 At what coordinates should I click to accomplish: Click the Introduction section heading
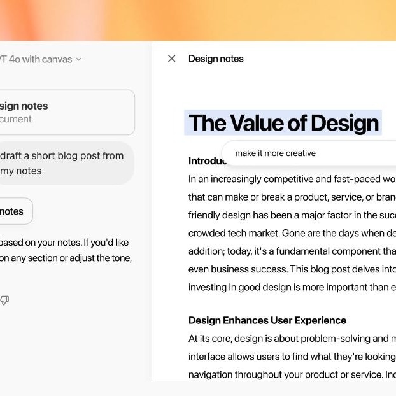tap(207, 161)
